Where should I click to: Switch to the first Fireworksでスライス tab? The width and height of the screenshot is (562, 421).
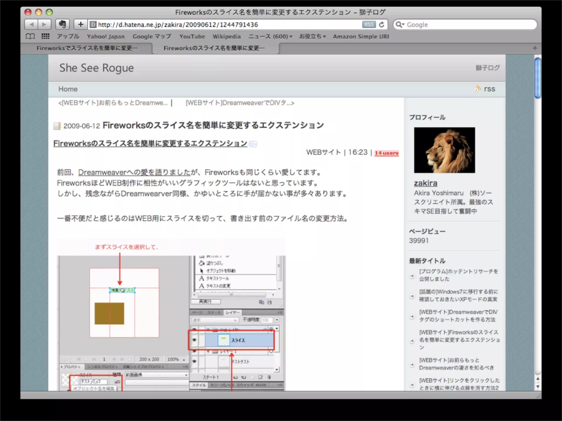pos(87,48)
